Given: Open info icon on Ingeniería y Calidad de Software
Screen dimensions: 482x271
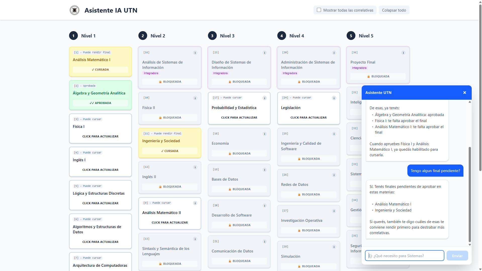Looking at the screenshot, I should click(334, 134).
